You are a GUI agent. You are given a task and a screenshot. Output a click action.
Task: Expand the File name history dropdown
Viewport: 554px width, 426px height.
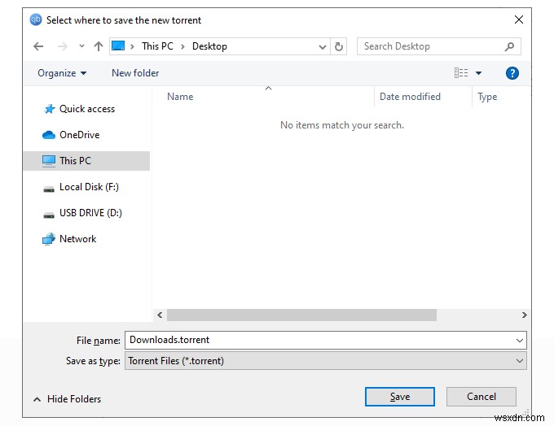[520, 341]
